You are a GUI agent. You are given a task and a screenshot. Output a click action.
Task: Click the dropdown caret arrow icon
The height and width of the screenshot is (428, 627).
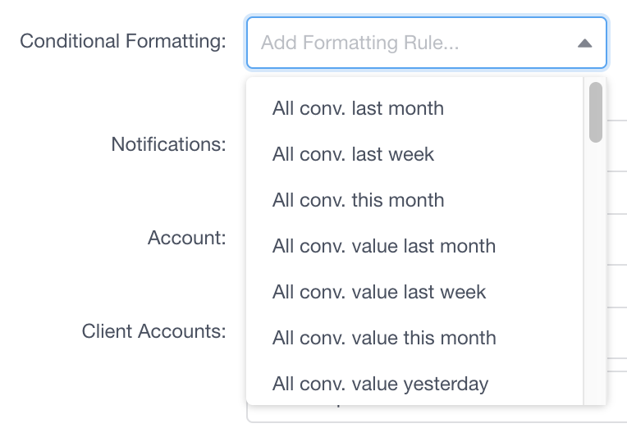point(584,43)
